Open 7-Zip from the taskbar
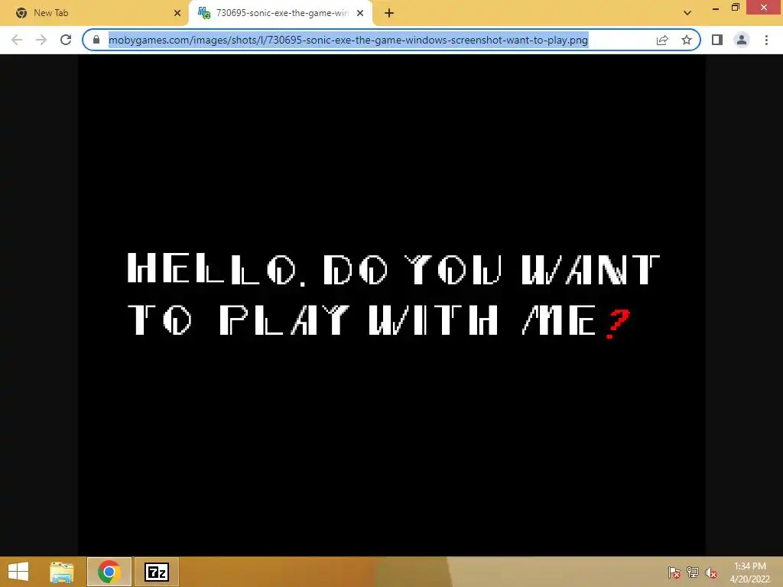 coord(156,572)
